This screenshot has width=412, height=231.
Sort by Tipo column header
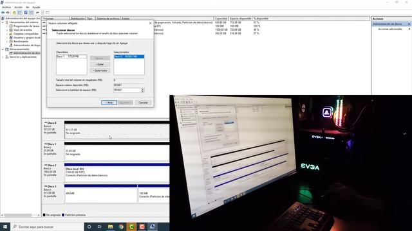pos(90,19)
